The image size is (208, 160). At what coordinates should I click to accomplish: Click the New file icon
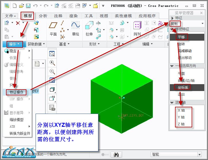15,6
